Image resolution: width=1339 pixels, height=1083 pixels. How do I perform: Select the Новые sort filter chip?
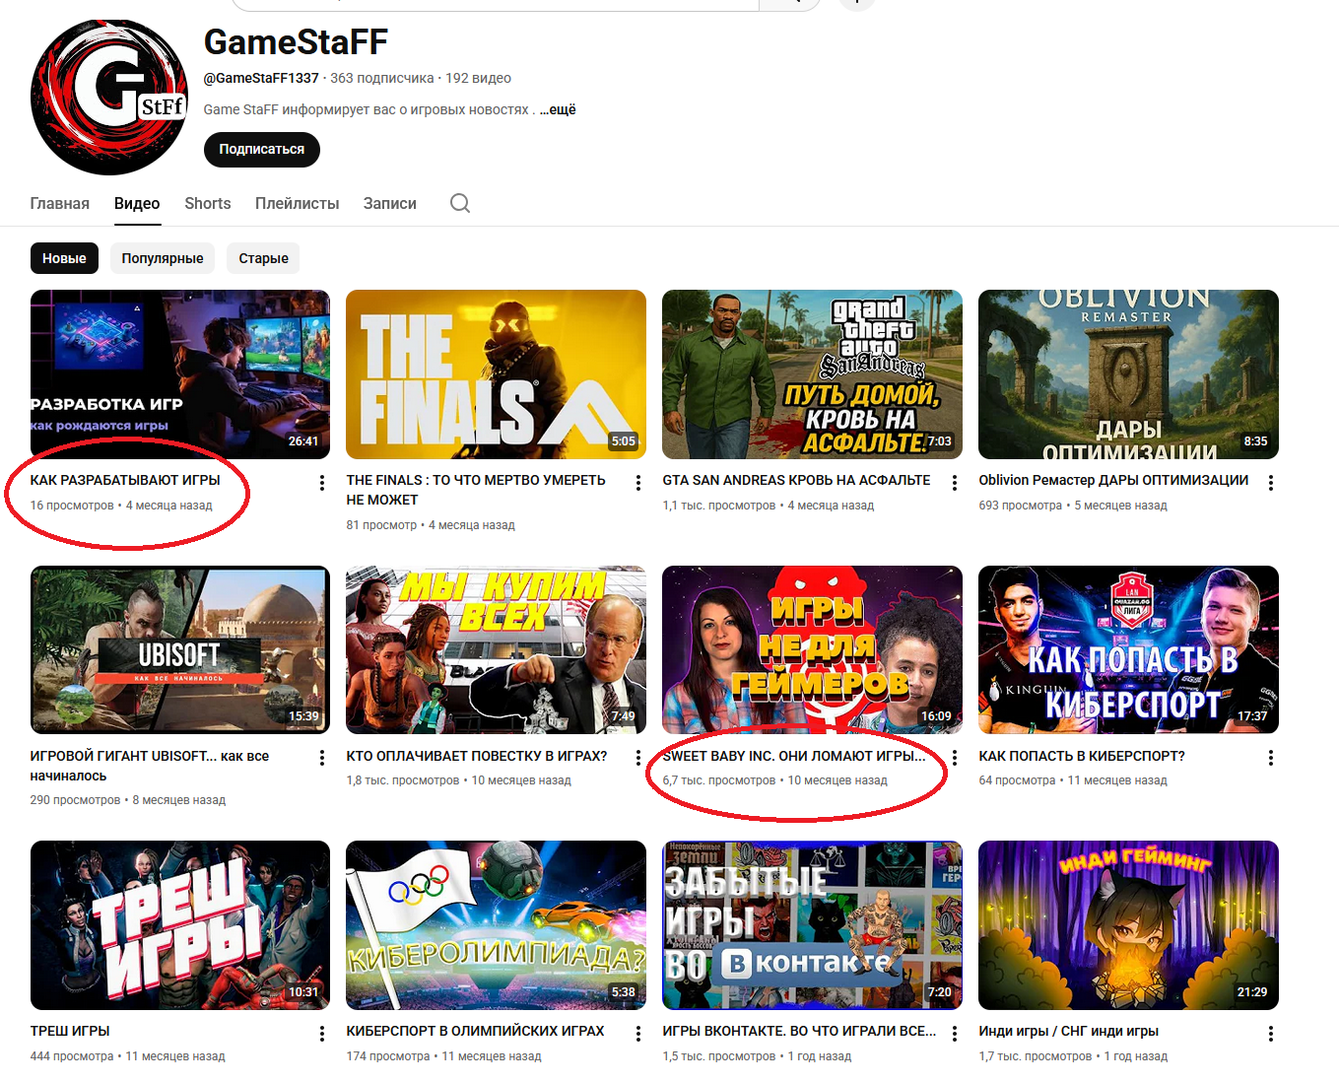click(x=64, y=258)
